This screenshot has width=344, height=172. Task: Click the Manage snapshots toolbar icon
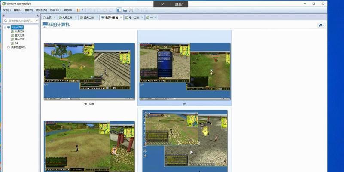[111, 10]
